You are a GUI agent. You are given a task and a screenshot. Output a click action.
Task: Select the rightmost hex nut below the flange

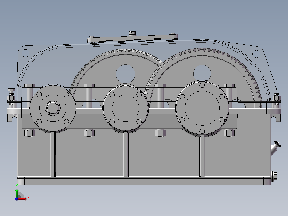point(229,133)
